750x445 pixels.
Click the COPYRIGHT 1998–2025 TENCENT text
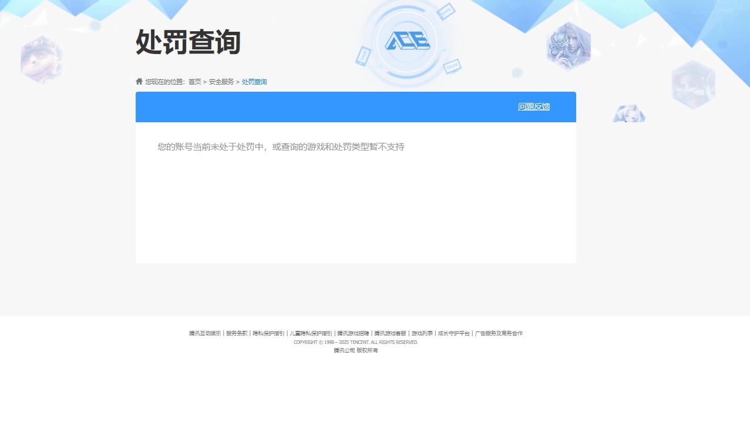pyautogui.click(x=356, y=342)
